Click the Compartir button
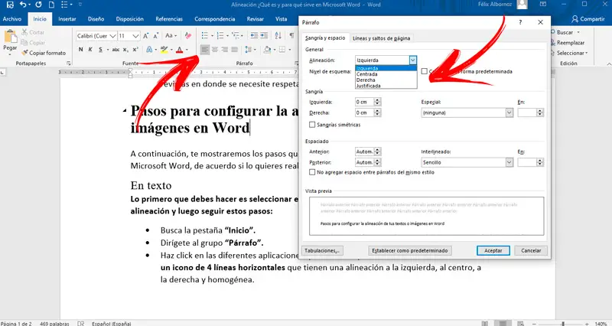 (x=588, y=18)
